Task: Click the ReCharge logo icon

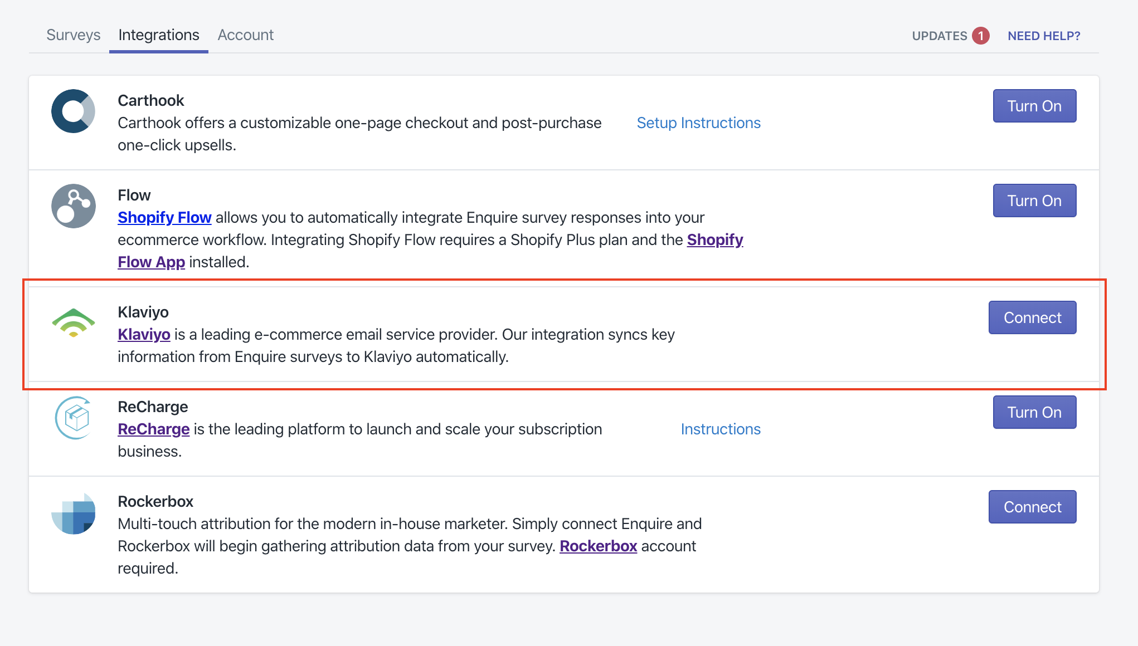Action: [73, 418]
